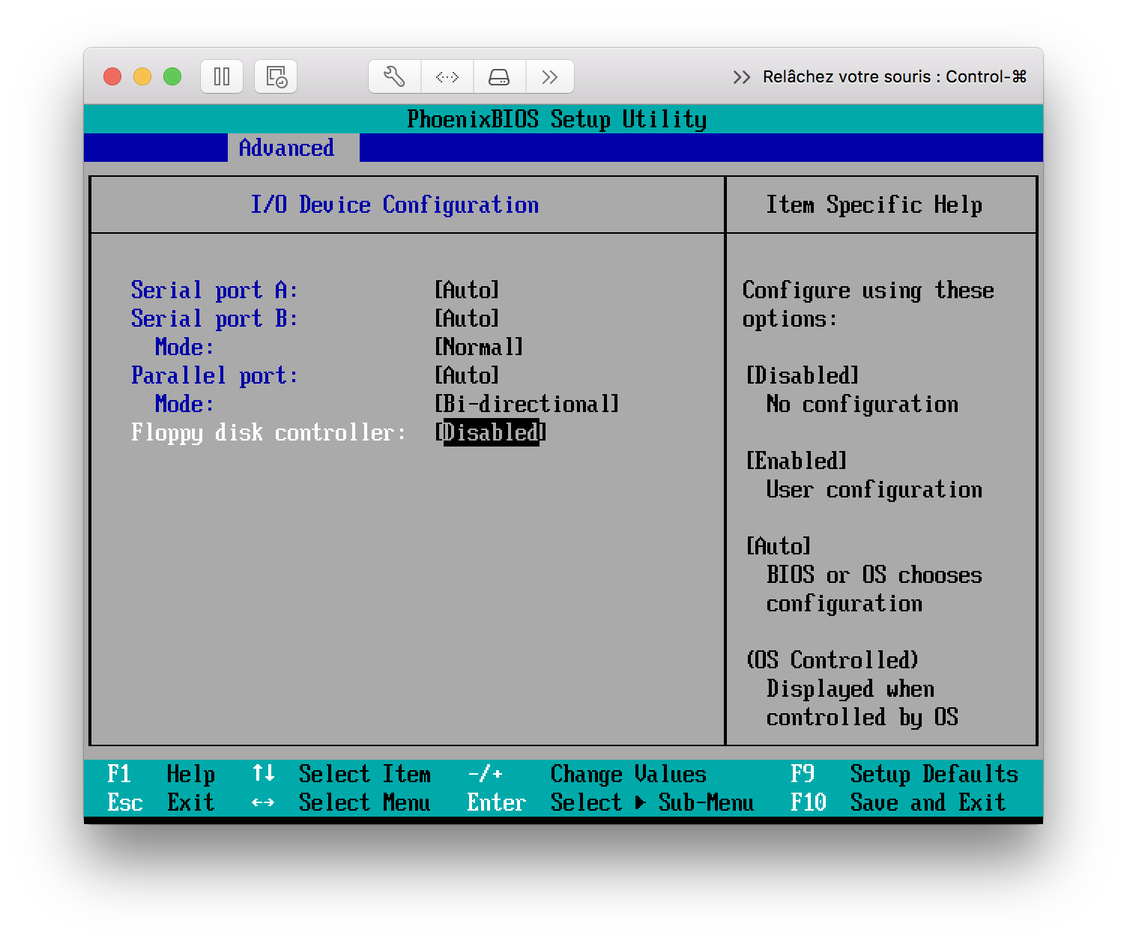1127x944 pixels.
Task: Click chevrons beside Relâchez votre souris
Action: (742, 77)
